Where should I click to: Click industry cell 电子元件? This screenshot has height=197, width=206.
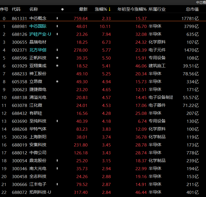[157, 50]
